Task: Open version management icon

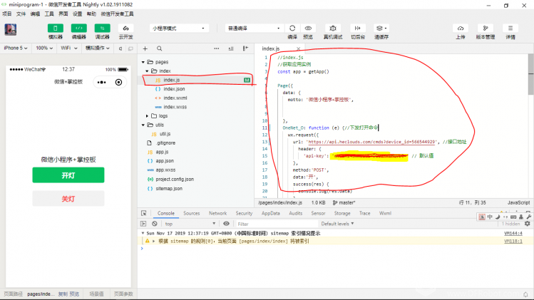Action: pyautogui.click(x=486, y=29)
